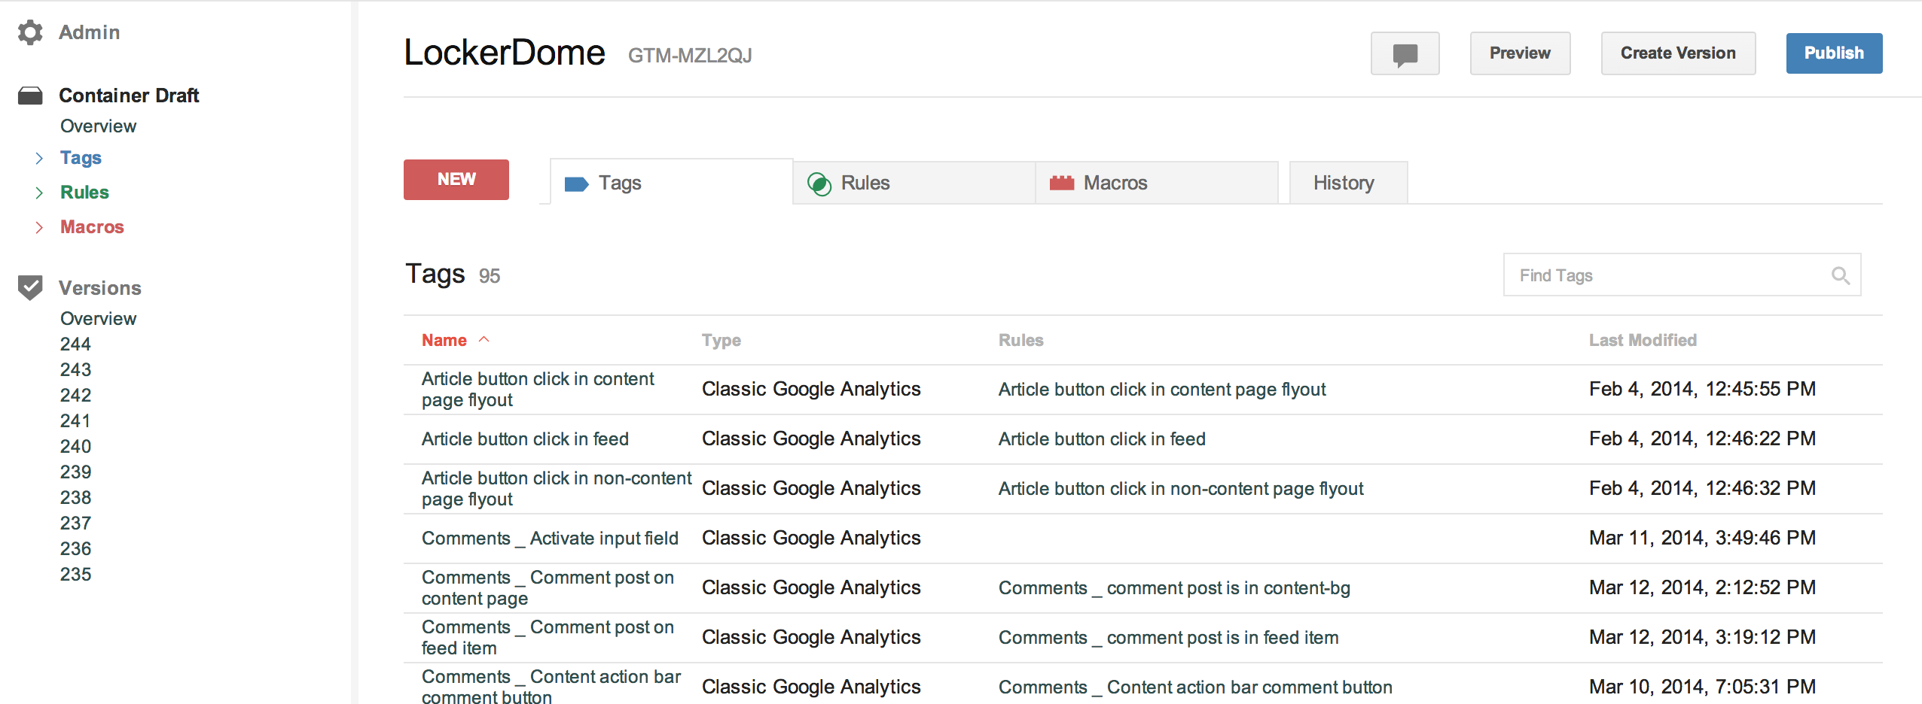1922x704 pixels.
Task: Open tag 'Comments _ Activate input field'
Action: point(550,539)
